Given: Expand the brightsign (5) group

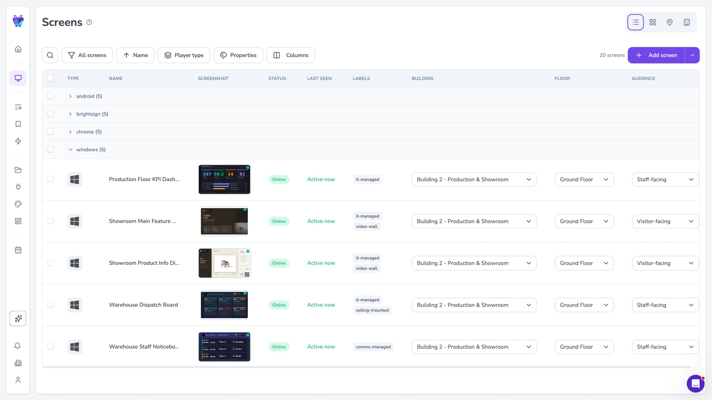Looking at the screenshot, I should coord(70,114).
